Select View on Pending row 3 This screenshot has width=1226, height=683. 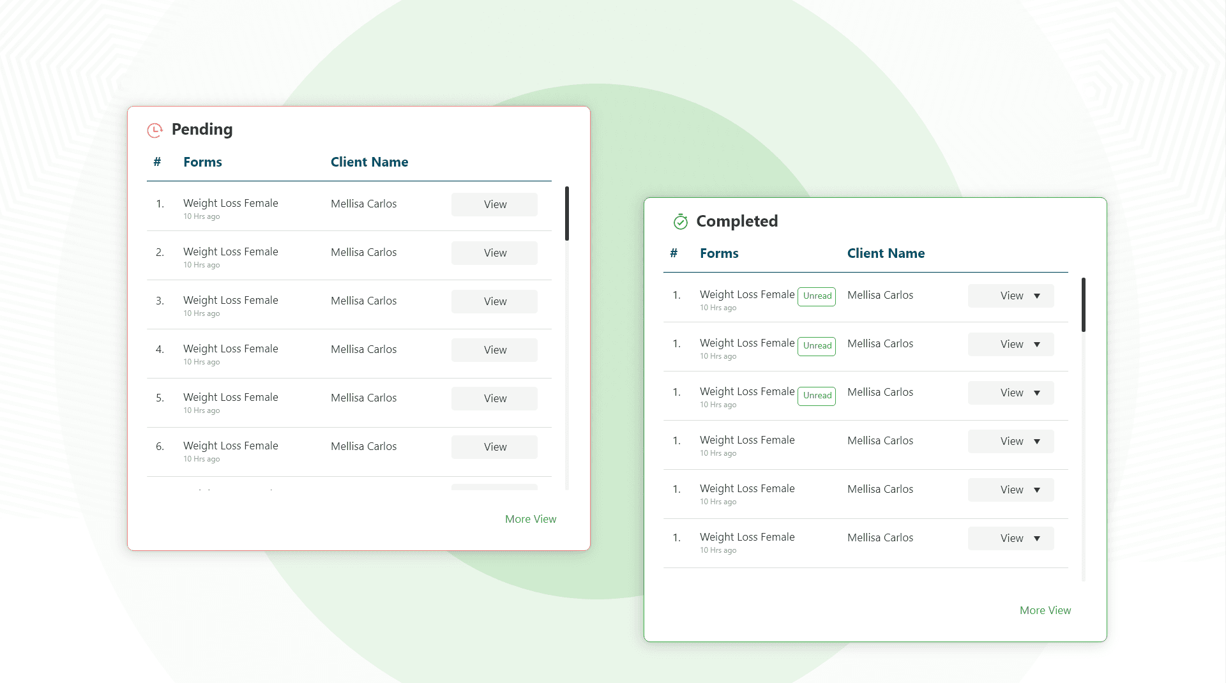(494, 301)
